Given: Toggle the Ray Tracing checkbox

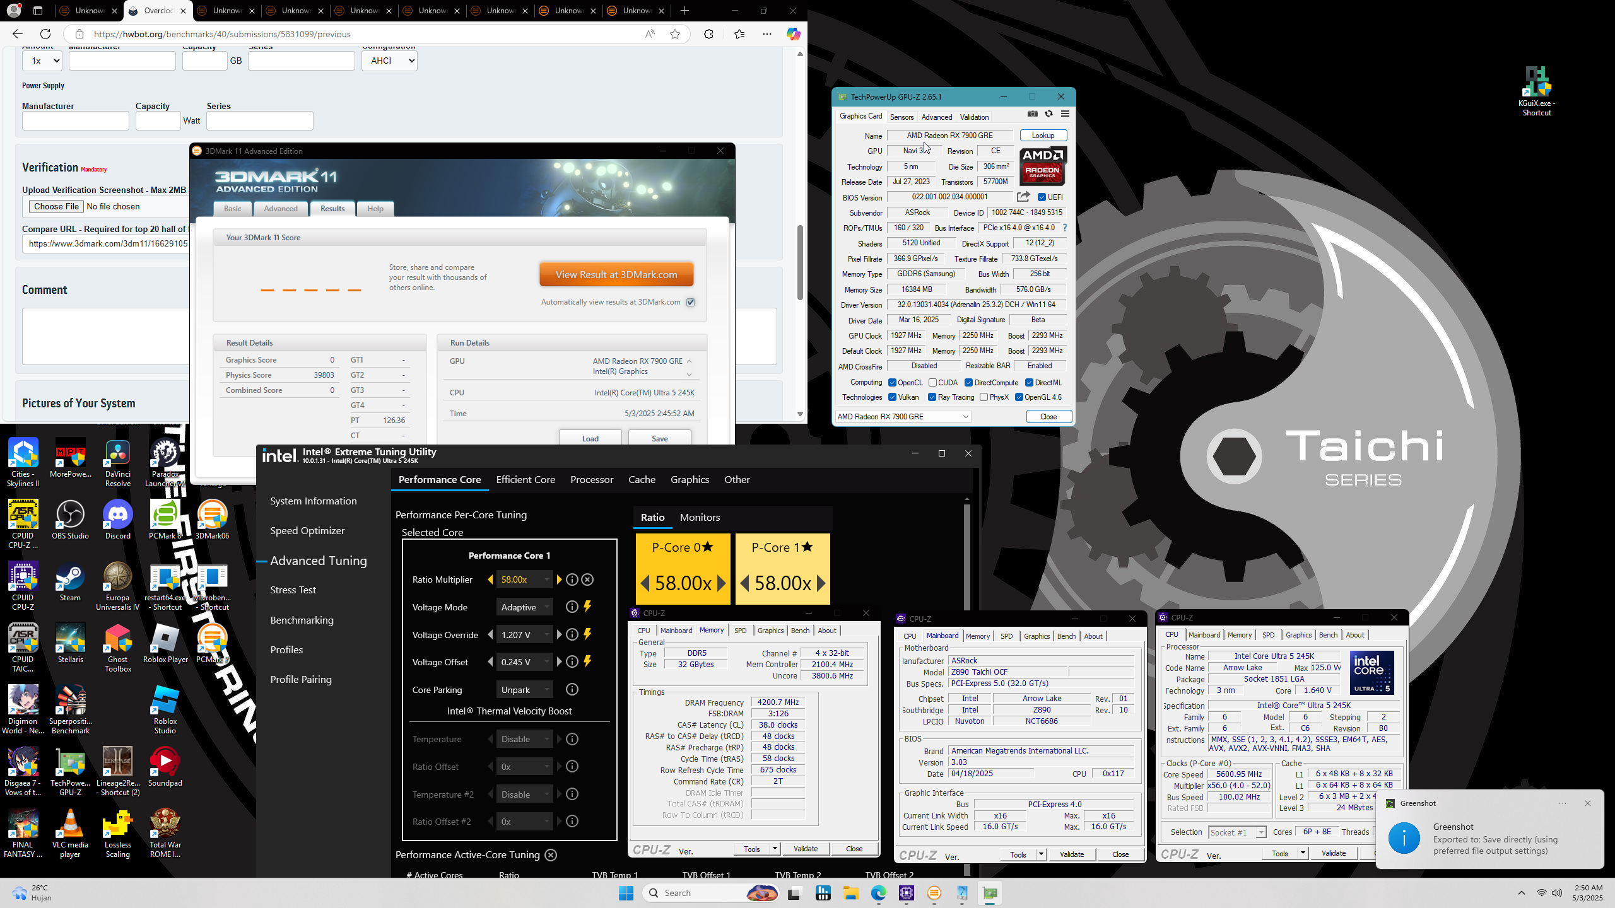Looking at the screenshot, I should click(x=932, y=397).
